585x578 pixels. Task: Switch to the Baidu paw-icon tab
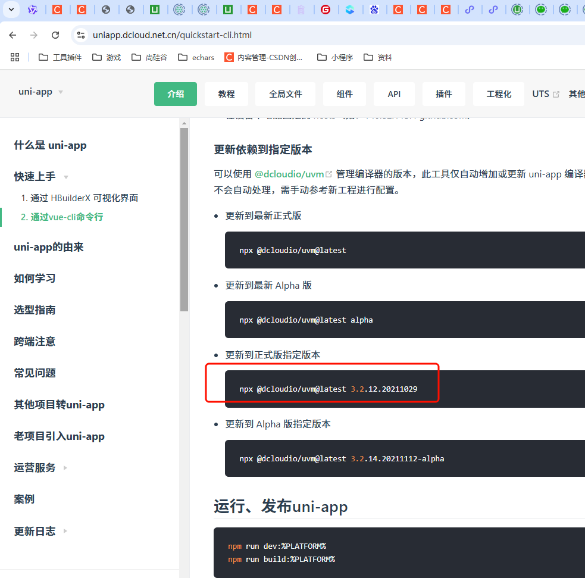coord(374,10)
